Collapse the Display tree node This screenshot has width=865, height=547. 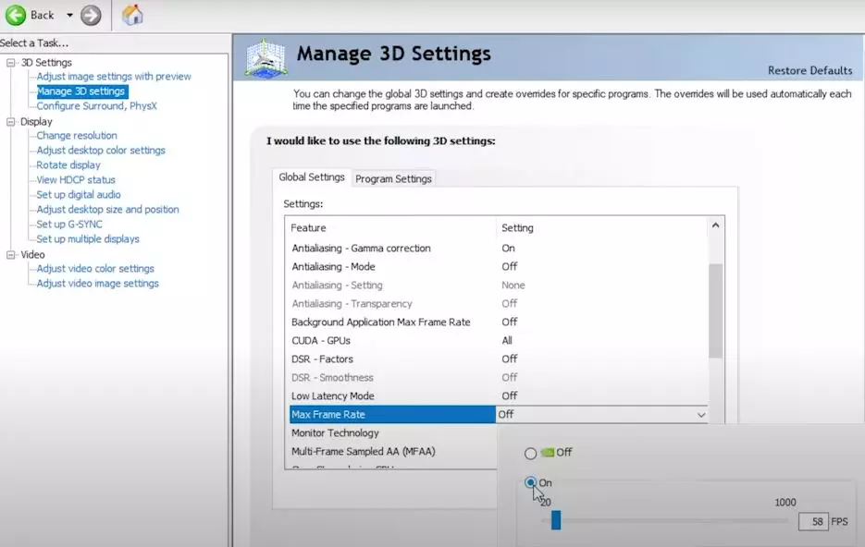tap(10, 122)
